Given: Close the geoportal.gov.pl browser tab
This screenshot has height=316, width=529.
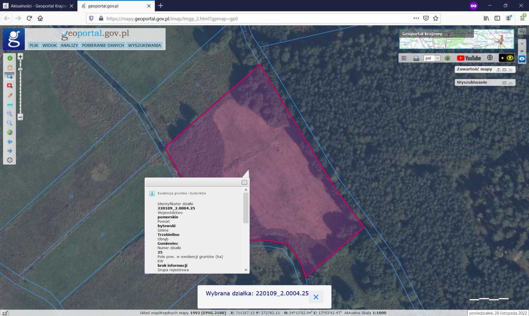Looking at the screenshot, I should (149, 6).
